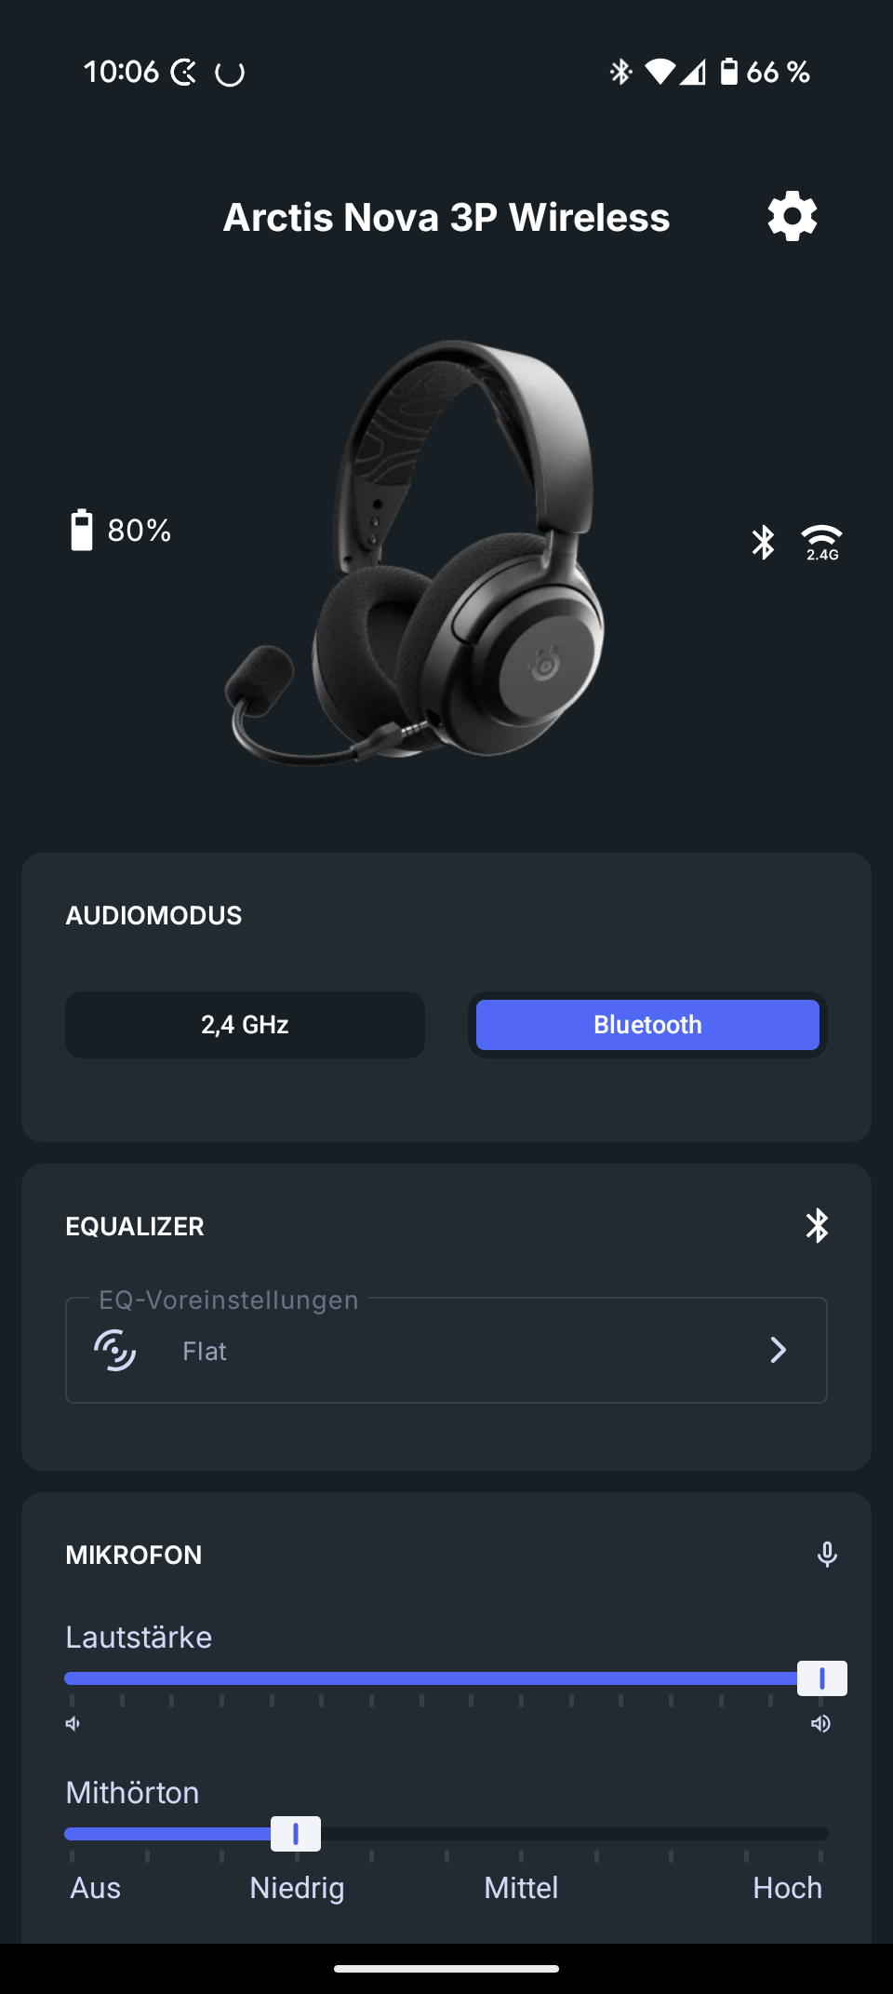Tap the 2.4G wireless signal icon

coord(822,542)
